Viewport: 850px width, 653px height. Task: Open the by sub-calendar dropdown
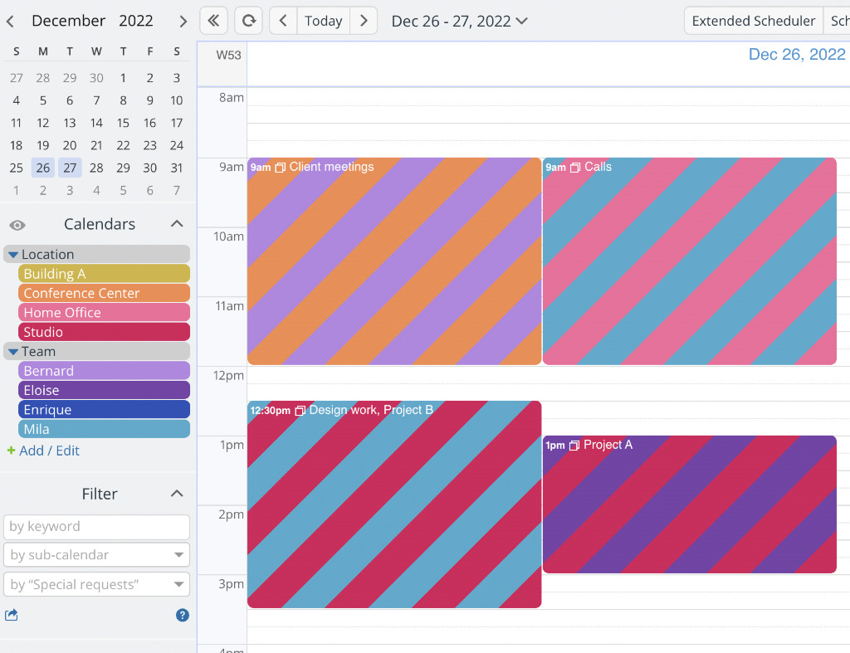click(96, 555)
